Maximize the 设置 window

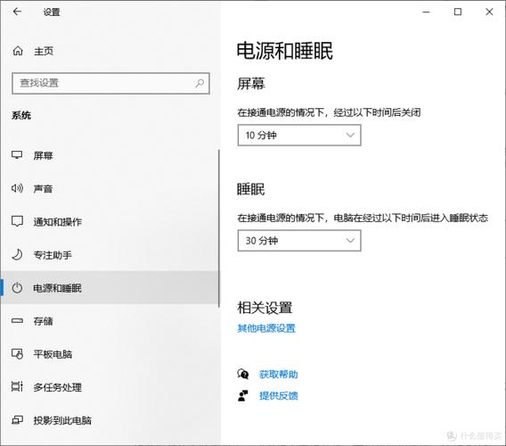[458, 12]
